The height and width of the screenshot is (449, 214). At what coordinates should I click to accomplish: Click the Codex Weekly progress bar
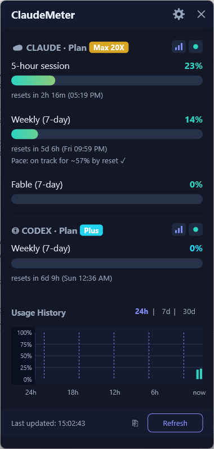coord(107,263)
